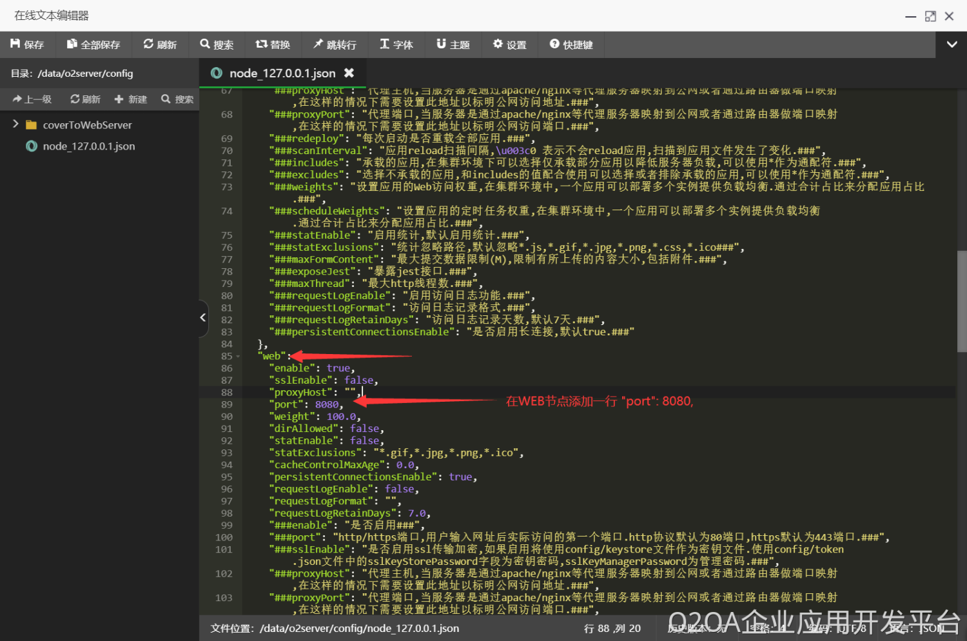This screenshot has width=967, height=641.
Task: Open the Shortcuts (快捷键) help
Action: pos(571,44)
